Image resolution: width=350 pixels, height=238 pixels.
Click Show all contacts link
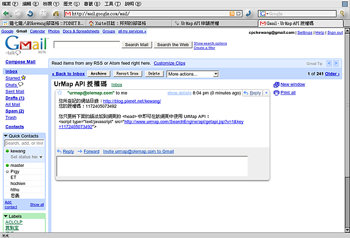pos(37,205)
